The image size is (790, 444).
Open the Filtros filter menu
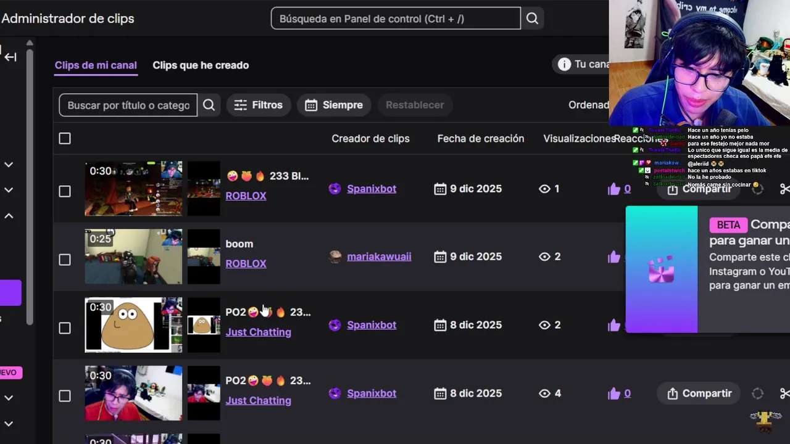click(258, 105)
